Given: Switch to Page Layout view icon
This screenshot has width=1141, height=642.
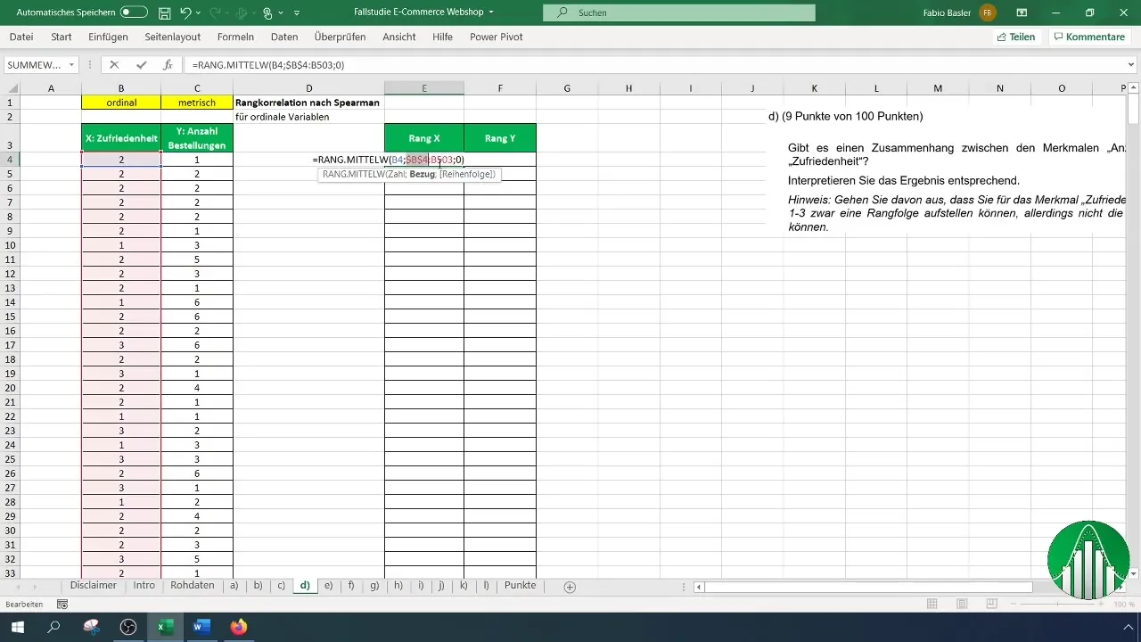Looking at the screenshot, I should (961, 604).
